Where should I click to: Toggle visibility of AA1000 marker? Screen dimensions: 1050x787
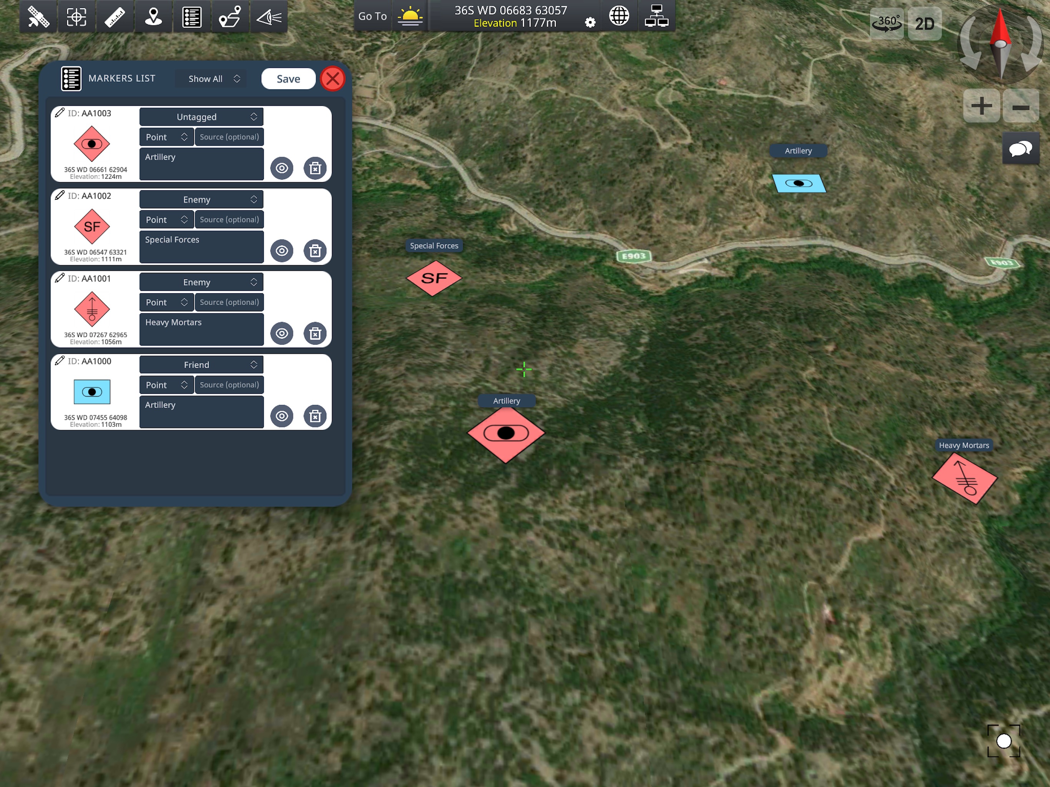283,416
